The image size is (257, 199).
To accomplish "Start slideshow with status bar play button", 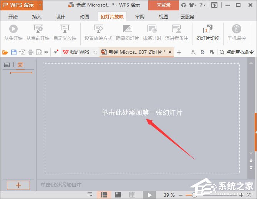I will [149, 195].
